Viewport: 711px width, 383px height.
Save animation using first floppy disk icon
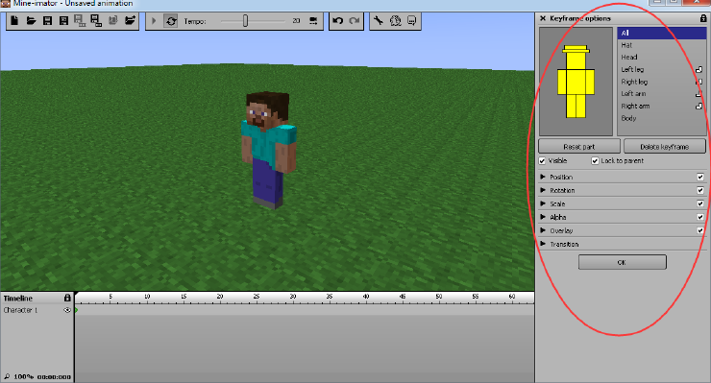tap(47, 20)
